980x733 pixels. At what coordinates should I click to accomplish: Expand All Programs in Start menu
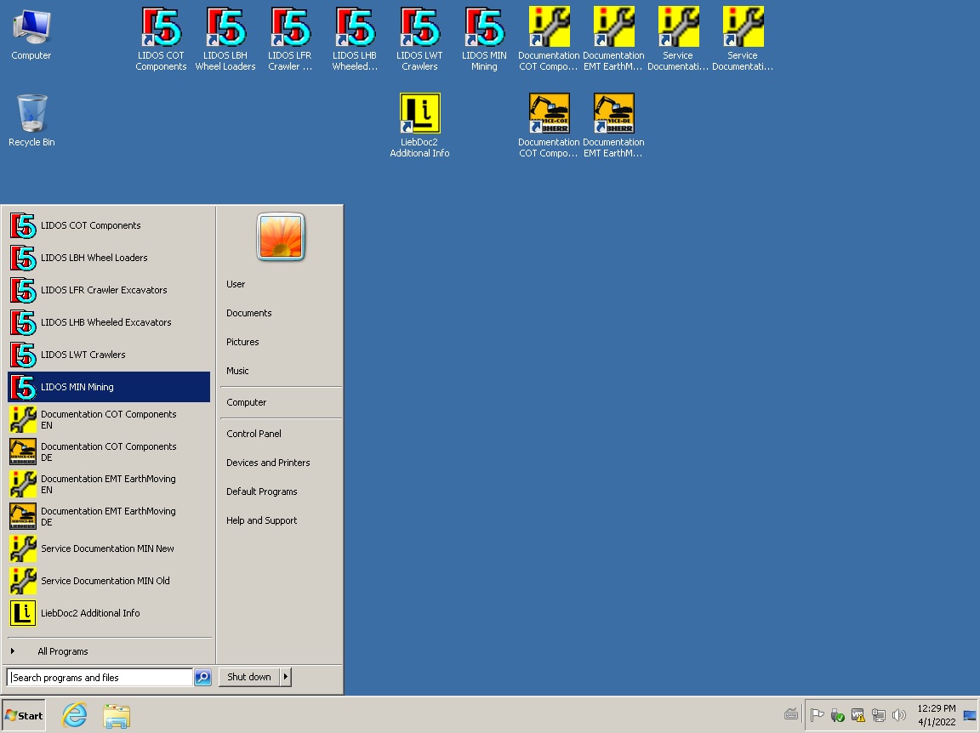pos(109,651)
